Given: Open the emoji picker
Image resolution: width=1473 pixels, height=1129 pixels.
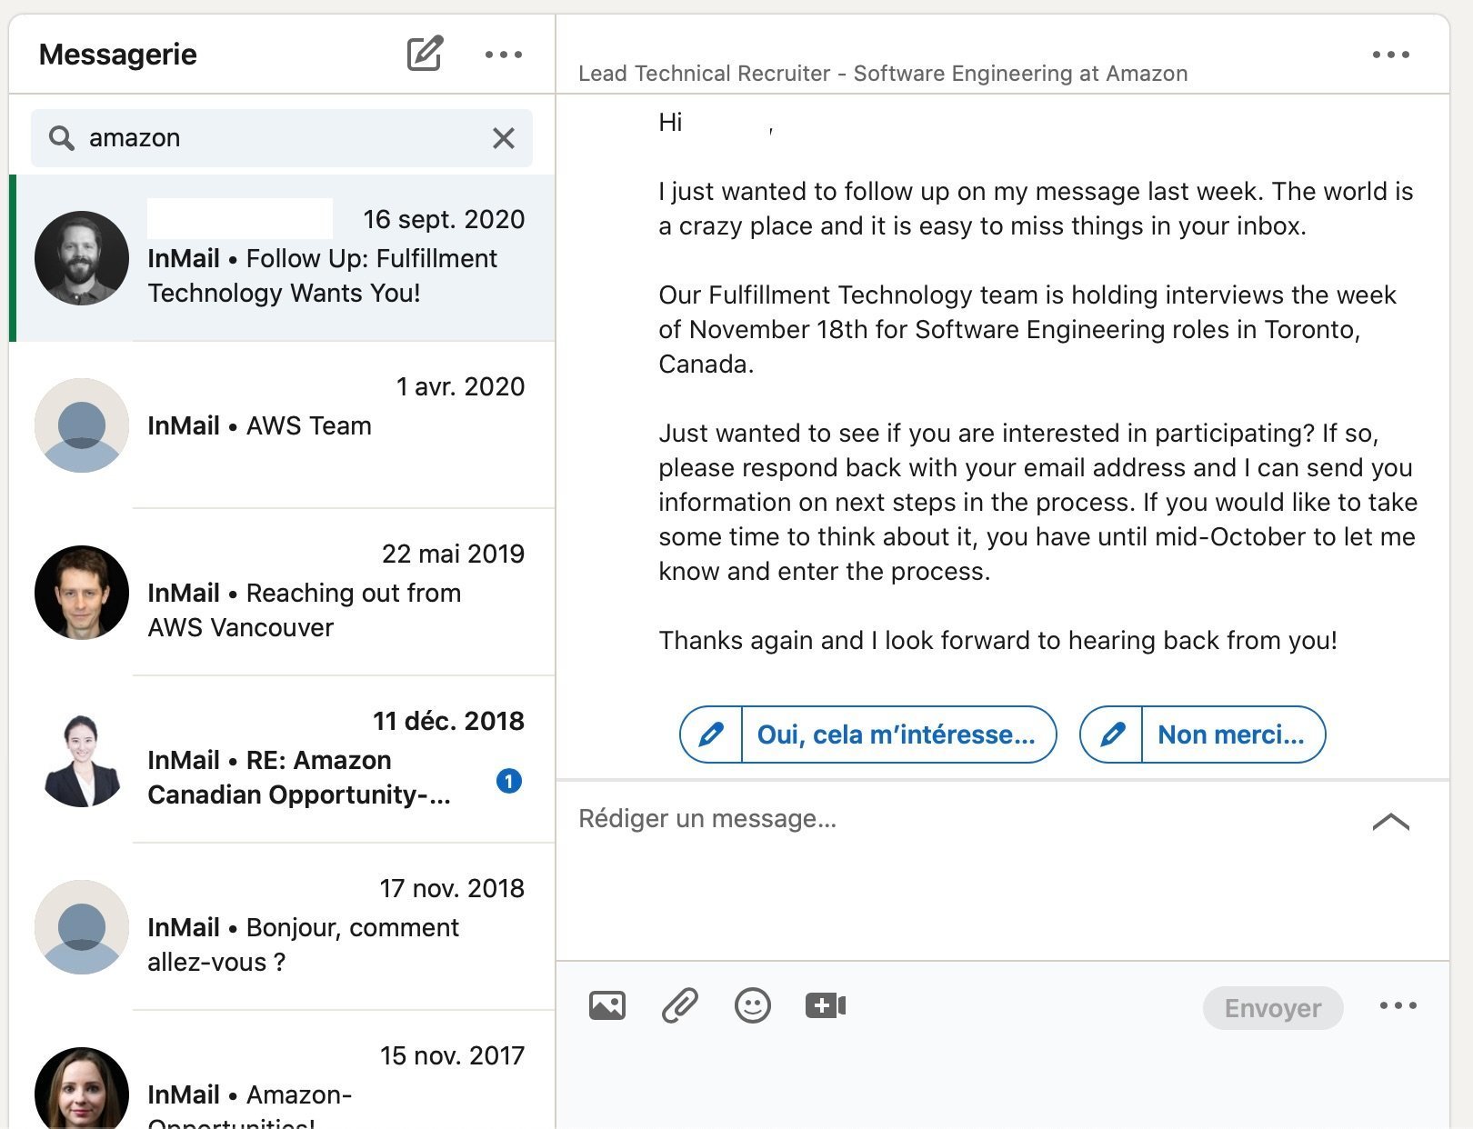Looking at the screenshot, I should [752, 1005].
